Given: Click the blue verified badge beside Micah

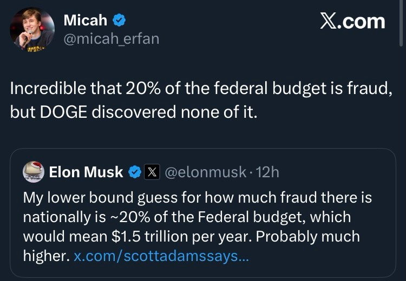Looking at the screenshot, I should tap(120, 21).
